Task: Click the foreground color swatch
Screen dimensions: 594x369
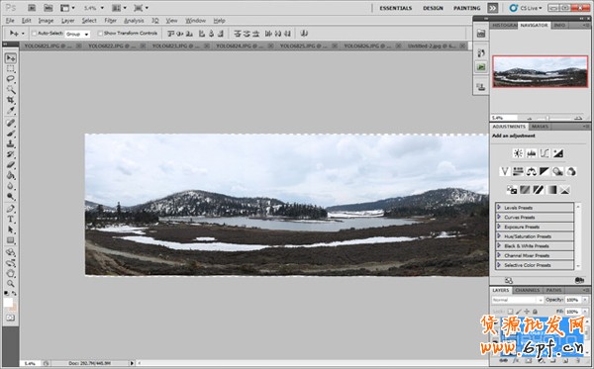Action: point(8,303)
